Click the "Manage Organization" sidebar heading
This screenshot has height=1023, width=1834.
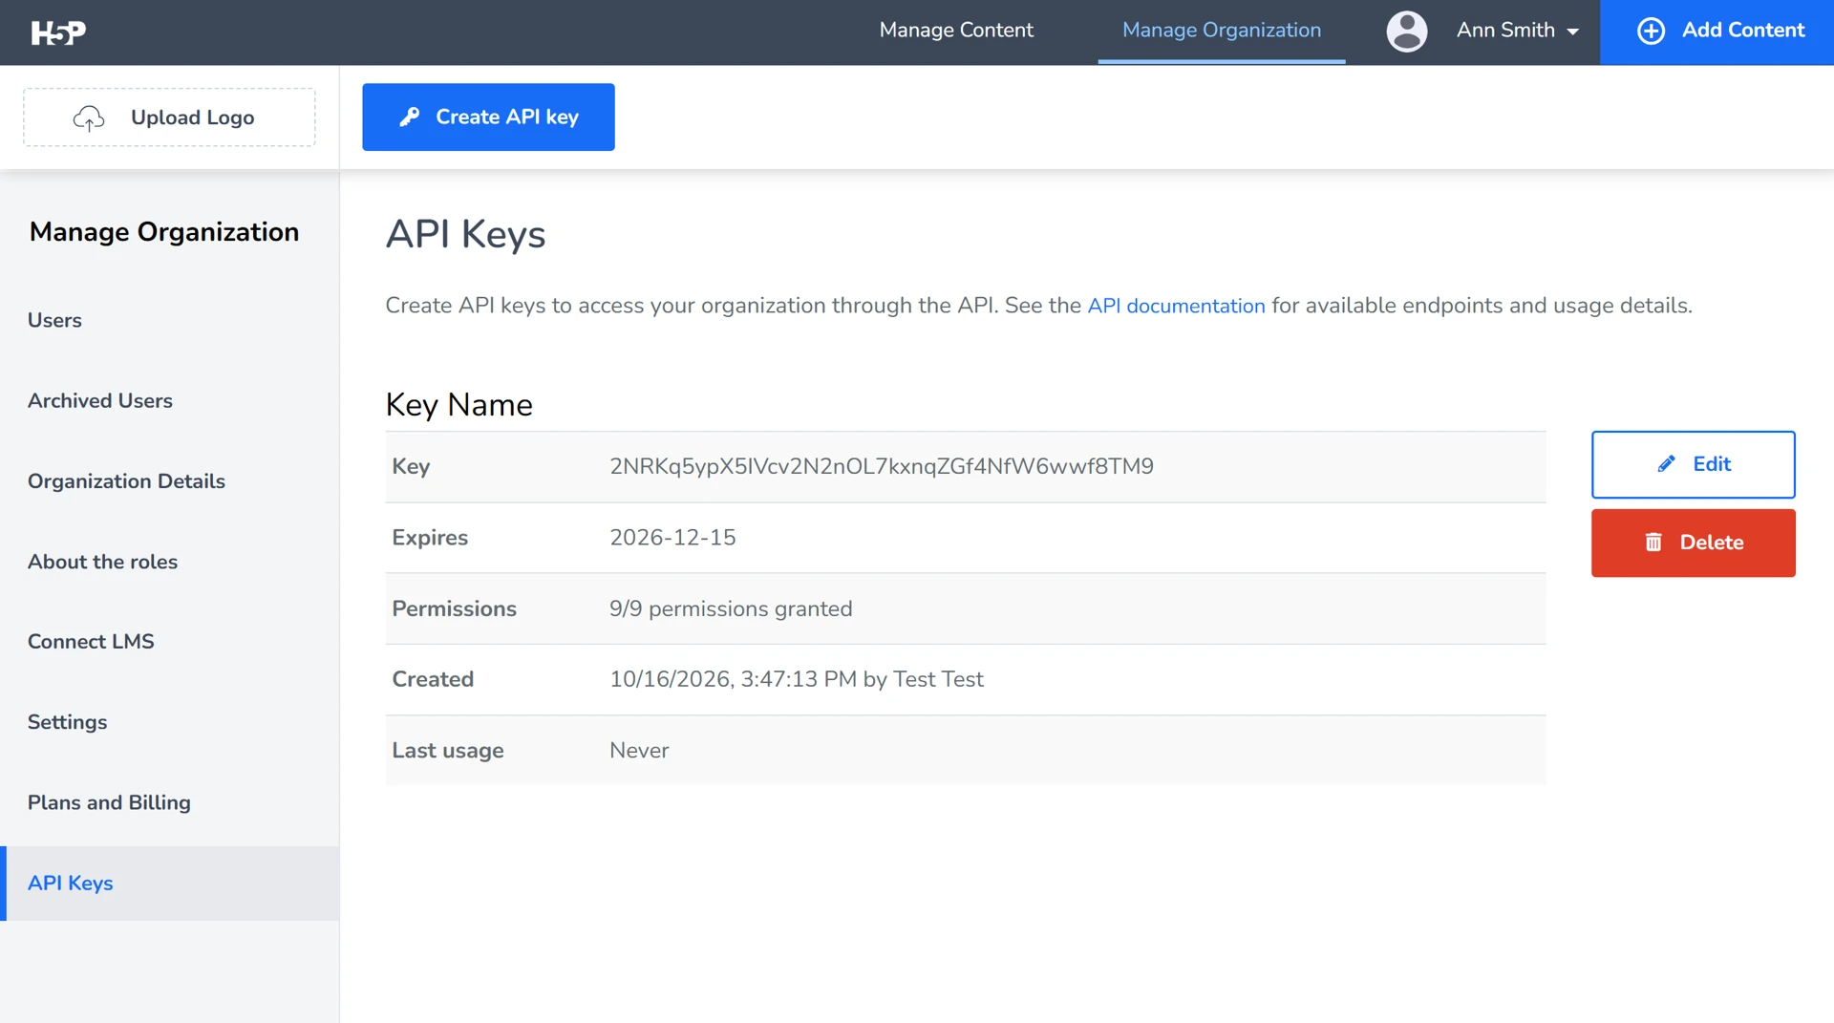pyautogui.click(x=164, y=232)
